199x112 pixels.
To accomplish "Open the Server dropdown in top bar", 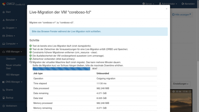I will [x=148, y=4].
